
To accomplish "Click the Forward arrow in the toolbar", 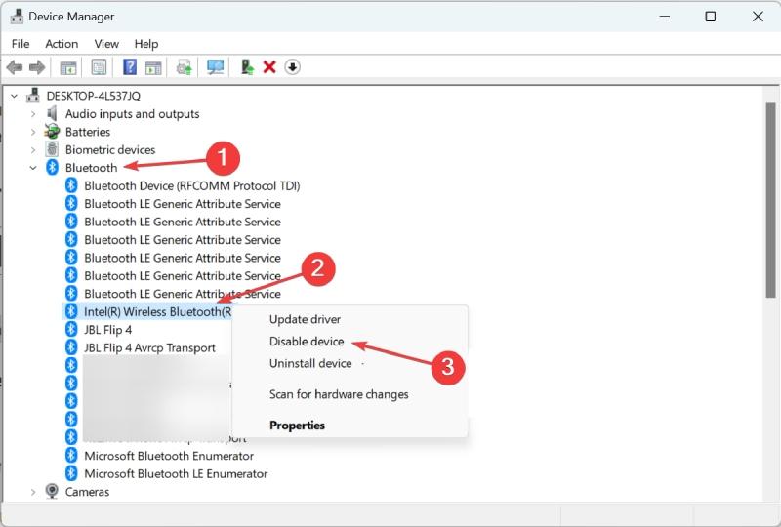I will [38, 66].
